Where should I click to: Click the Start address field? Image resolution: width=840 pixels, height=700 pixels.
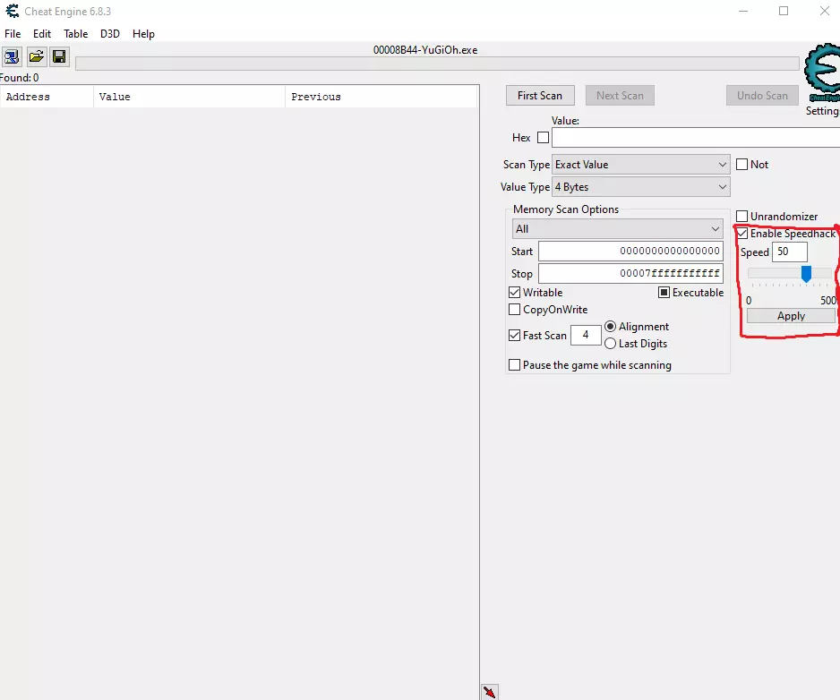tap(630, 252)
